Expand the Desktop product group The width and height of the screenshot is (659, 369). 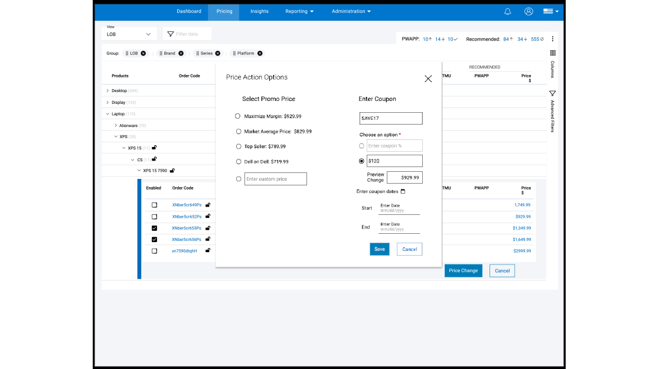point(107,91)
